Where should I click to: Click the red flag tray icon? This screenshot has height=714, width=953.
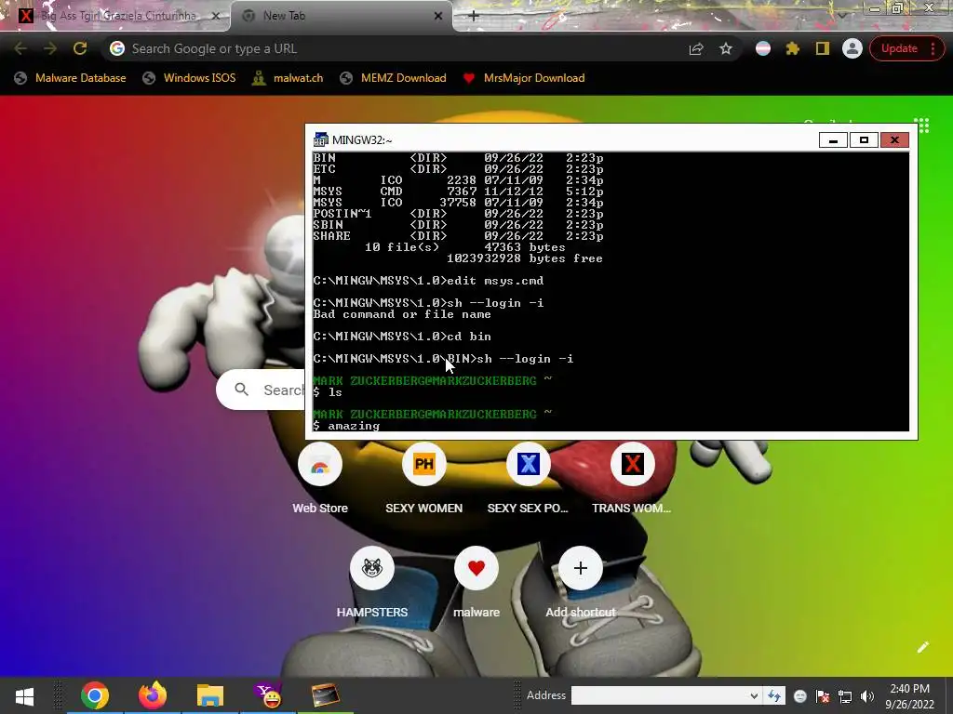tap(823, 696)
